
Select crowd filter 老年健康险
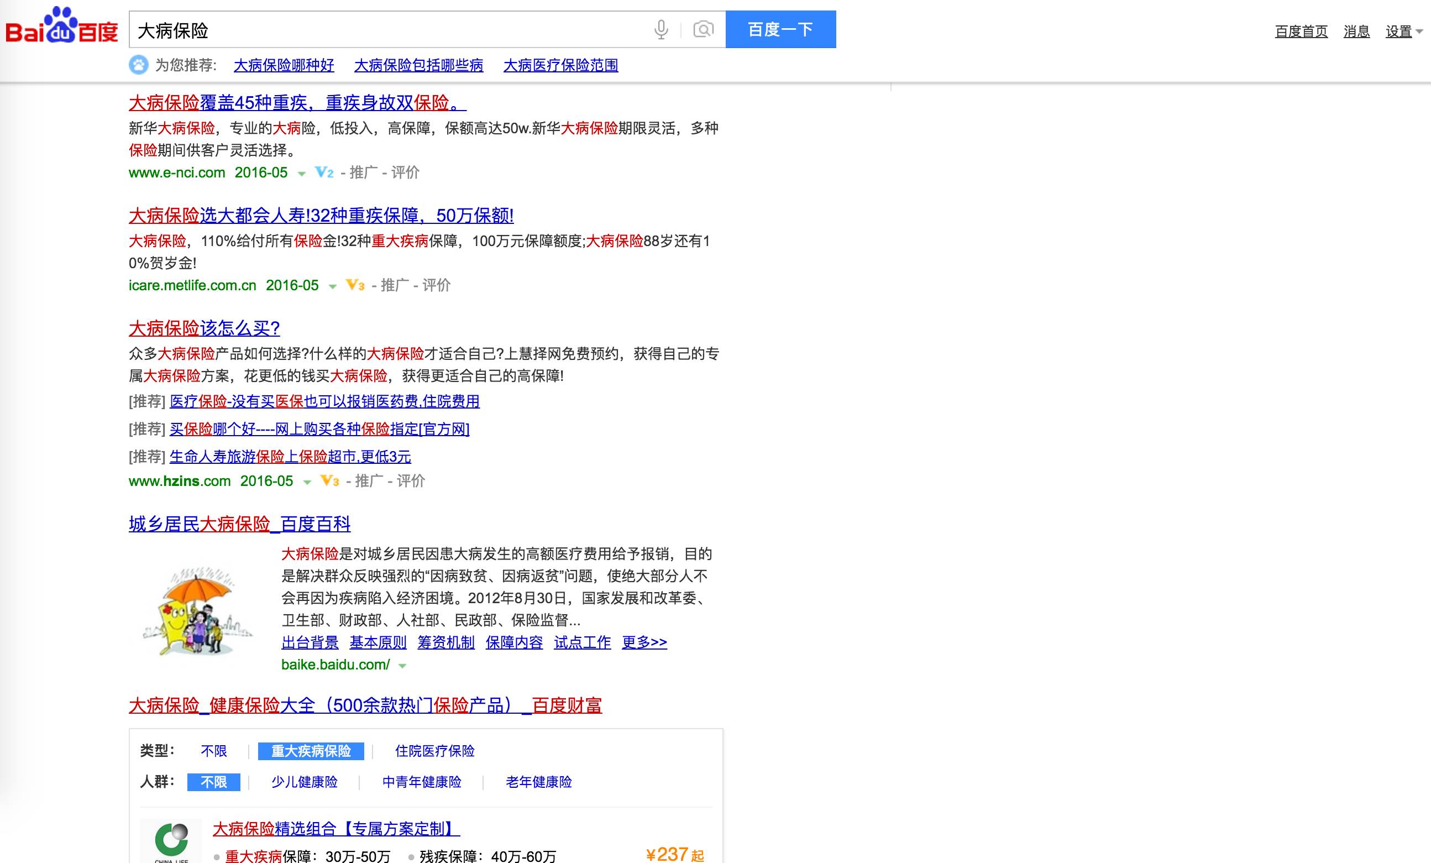539,782
